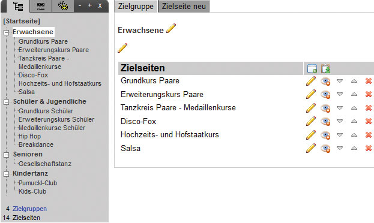The image size is (374, 223).
Task: Go to [Startseite] in the tree
Action: click(22, 21)
